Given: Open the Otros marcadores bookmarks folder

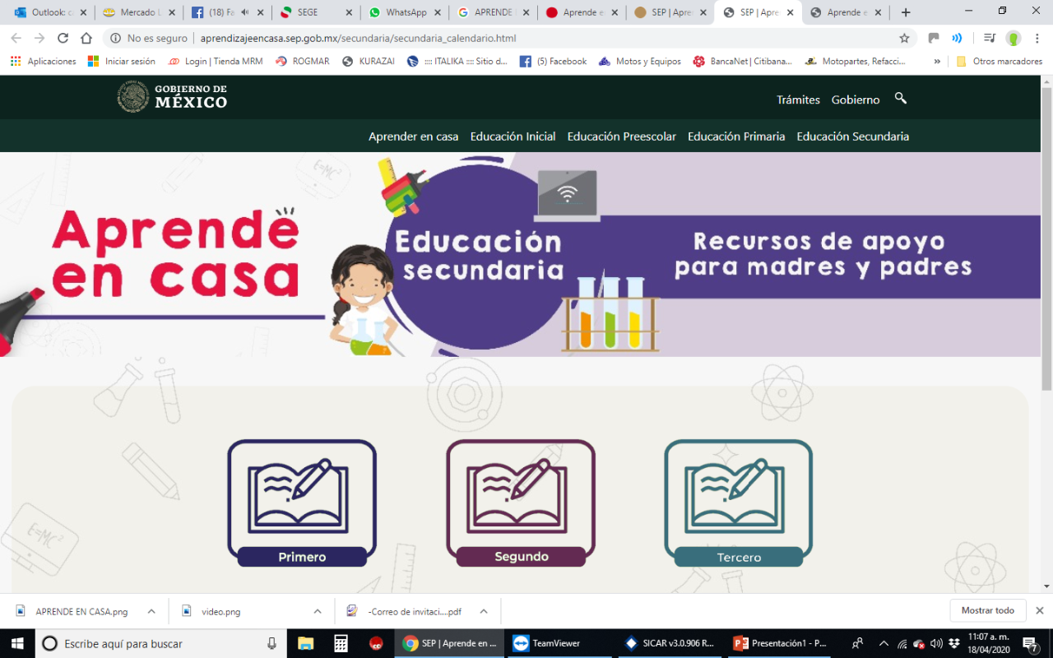Looking at the screenshot, I should (999, 61).
